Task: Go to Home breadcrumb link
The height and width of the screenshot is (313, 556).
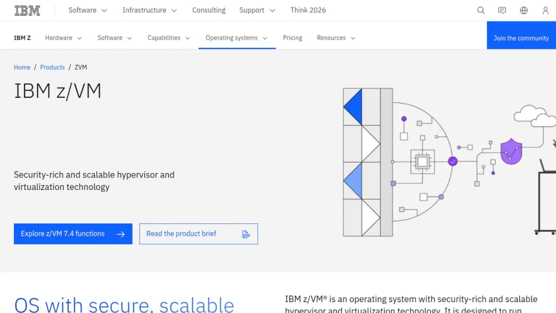Action: 22,67
